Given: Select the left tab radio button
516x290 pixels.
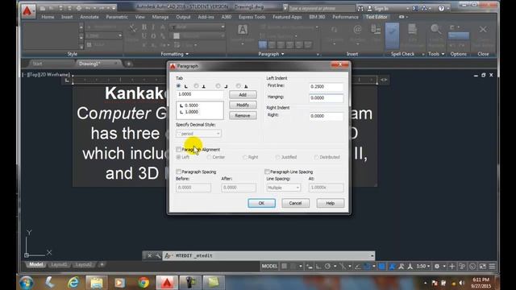Looking at the screenshot, I should [x=179, y=86].
